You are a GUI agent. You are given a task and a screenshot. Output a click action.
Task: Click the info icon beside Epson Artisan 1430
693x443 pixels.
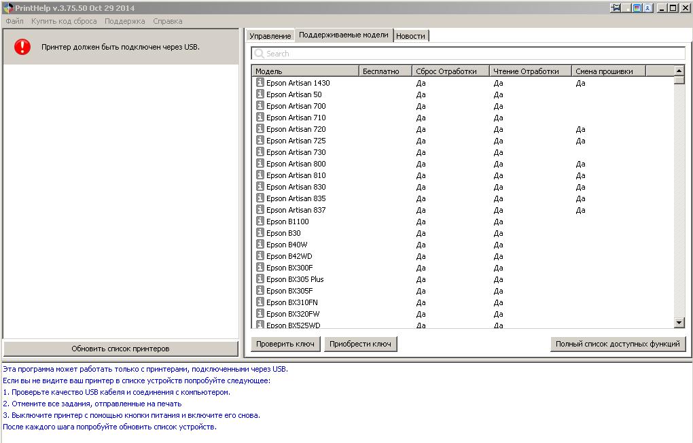pos(260,82)
